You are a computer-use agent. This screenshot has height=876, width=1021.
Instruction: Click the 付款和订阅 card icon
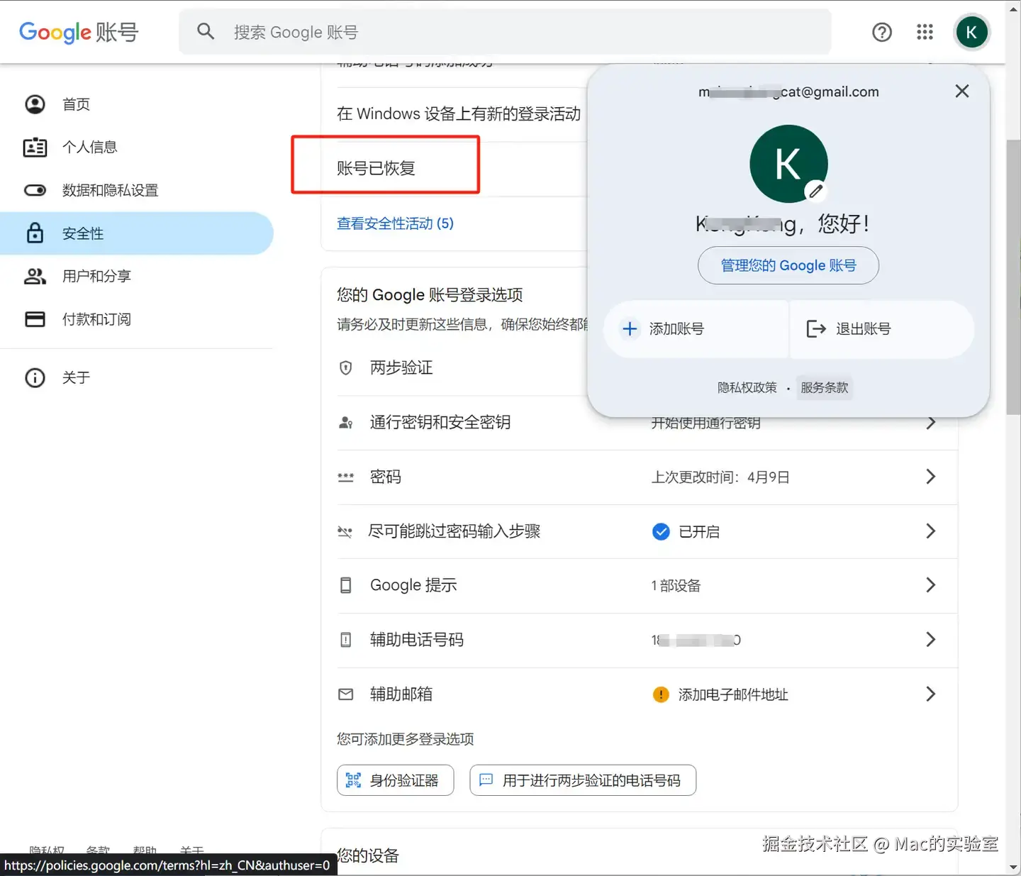(x=35, y=319)
